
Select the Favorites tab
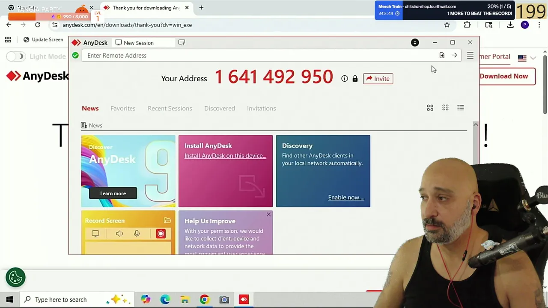[123, 108]
